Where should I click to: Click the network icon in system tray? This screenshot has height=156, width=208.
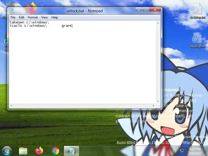click(x=182, y=151)
